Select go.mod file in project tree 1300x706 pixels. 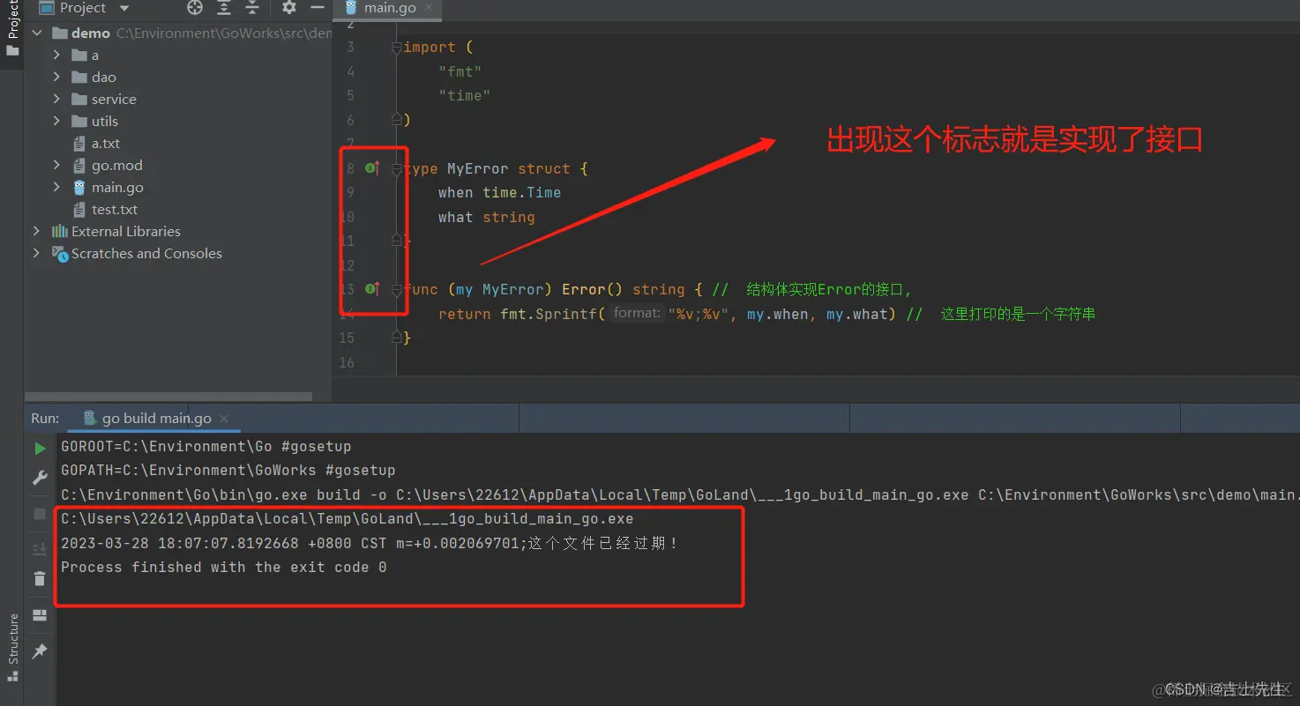pyautogui.click(x=108, y=165)
